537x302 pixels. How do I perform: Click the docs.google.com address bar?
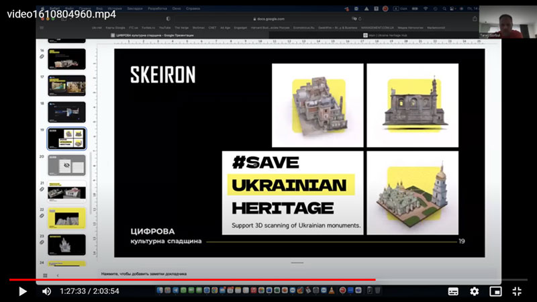click(x=269, y=19)
